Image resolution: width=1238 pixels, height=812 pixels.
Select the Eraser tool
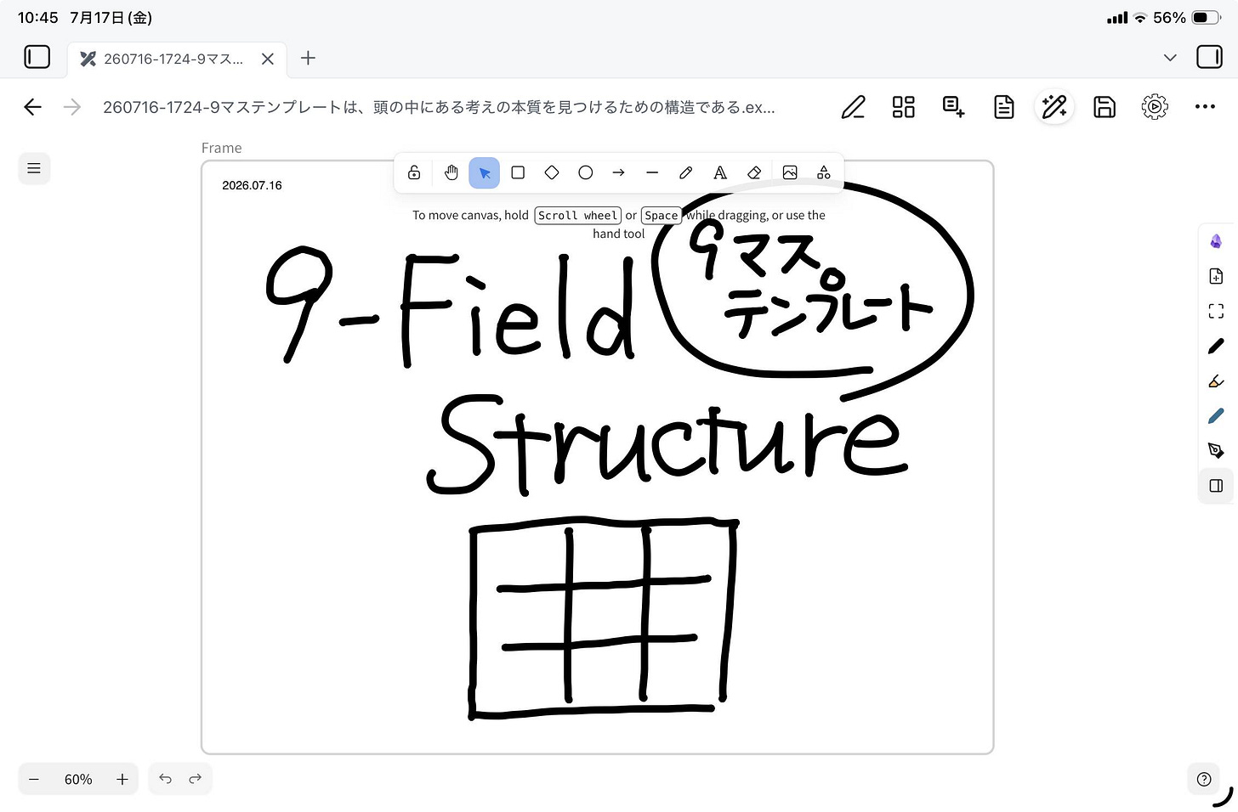[754, 173]
